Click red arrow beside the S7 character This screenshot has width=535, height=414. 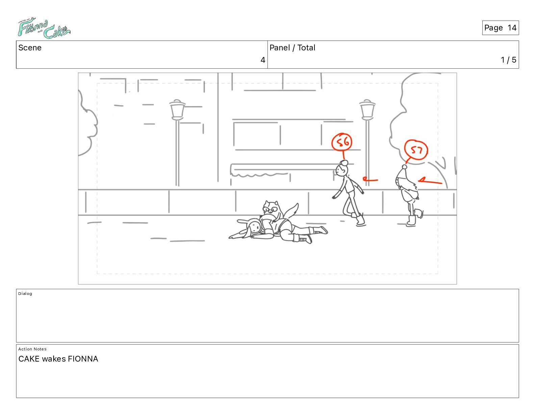[x=430, y=181]
